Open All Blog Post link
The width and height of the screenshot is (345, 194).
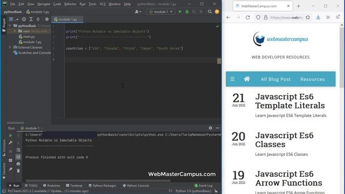tap(275, 79)
